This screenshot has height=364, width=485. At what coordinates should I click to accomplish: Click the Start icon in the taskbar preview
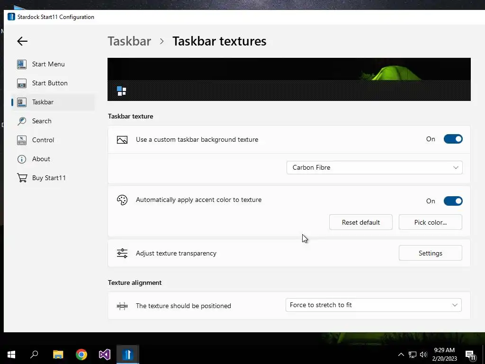[x=122, y=91]
